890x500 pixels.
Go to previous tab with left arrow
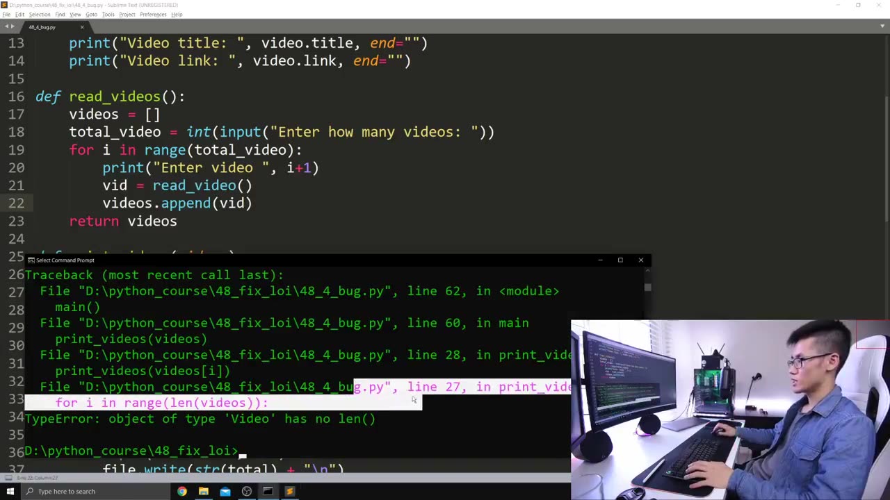6,27
